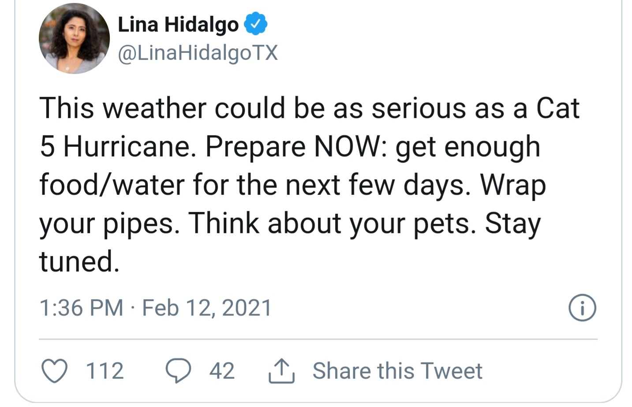
Task: Open Lina Hidalgo's profile picture
Action: click(x=74, y=39)
